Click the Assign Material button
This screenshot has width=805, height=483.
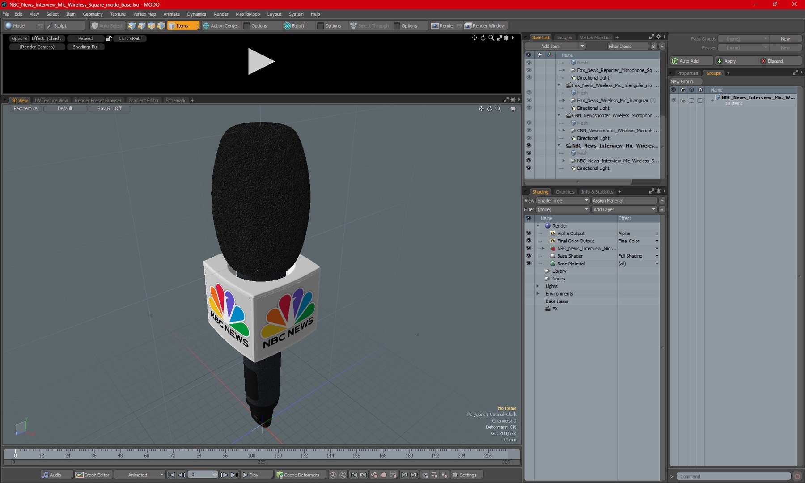coord(624,201)
